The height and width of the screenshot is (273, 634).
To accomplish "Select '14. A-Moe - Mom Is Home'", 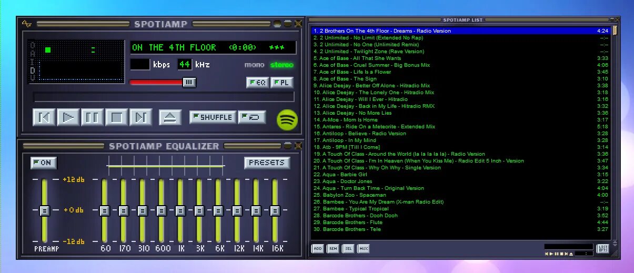I will [460, 120].
